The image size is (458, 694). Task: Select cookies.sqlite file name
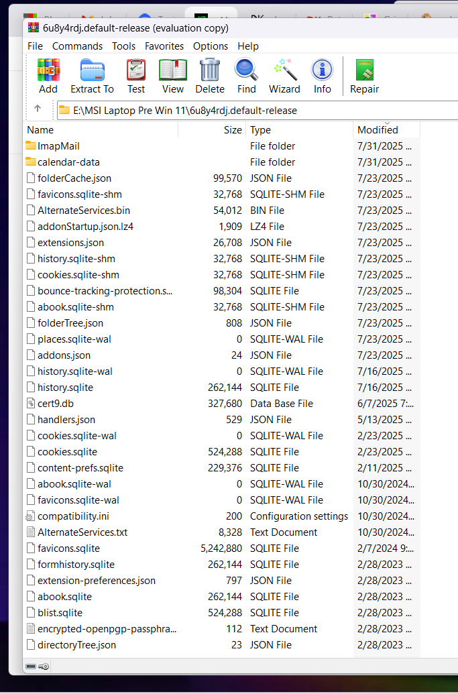pyautogui.click(x=67, y=452)
